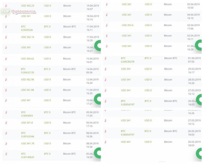Tap the red icon beside BTC 0.0043003
The width and height of the screenshot is (204, 164).
pos(6,112)
